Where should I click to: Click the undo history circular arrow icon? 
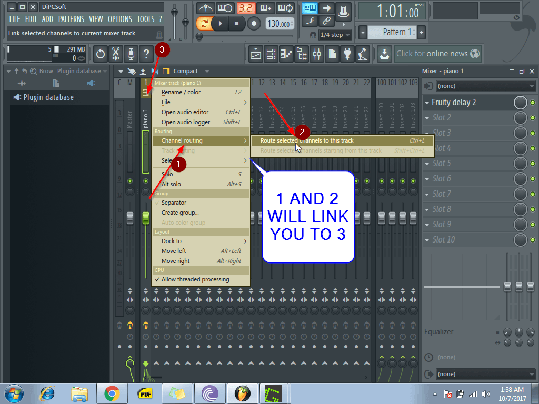(101, 54)
